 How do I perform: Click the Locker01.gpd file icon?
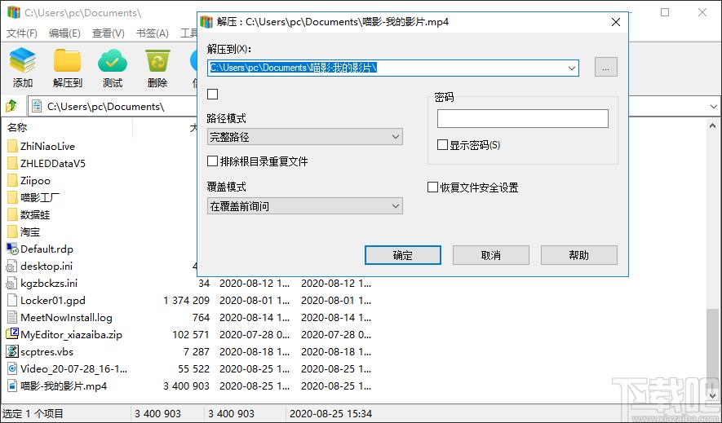pyautogui.click(x=12, y=301)
